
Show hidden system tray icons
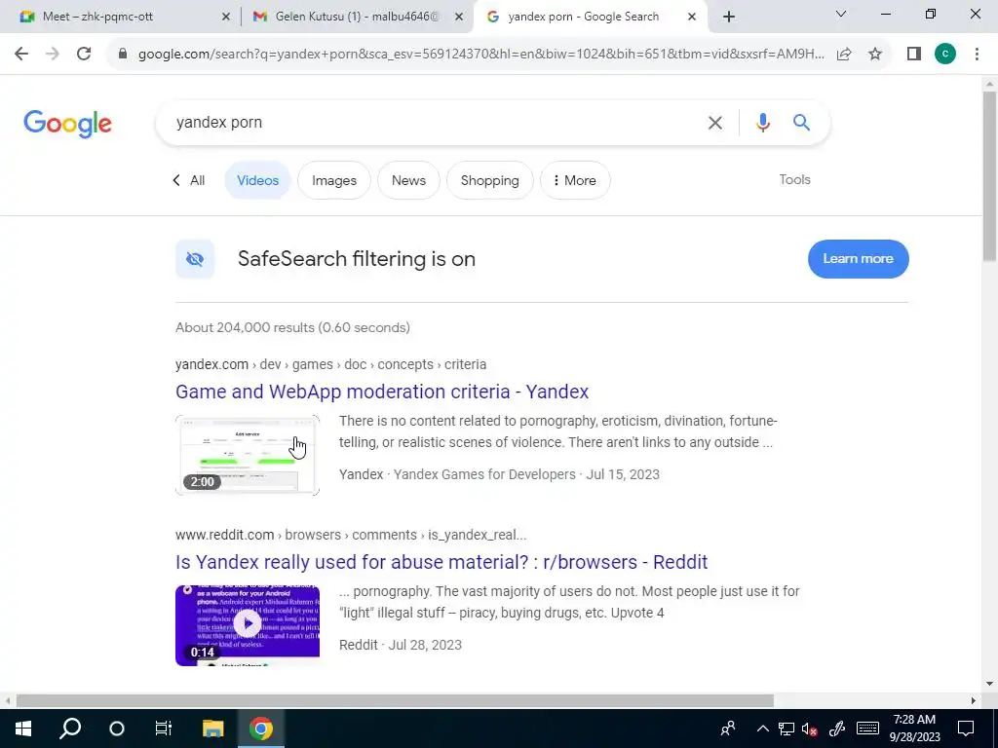[x=762, y=729]
